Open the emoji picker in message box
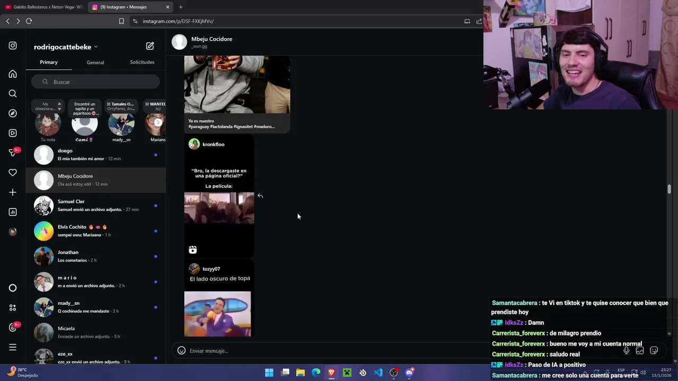Screen dimensions: 678x381 click(181, 350)
